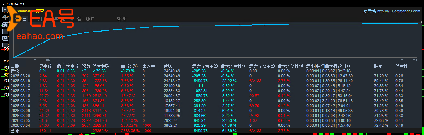
Task: Click the win rate 73.49 %
Action: (x=381, y=101)
